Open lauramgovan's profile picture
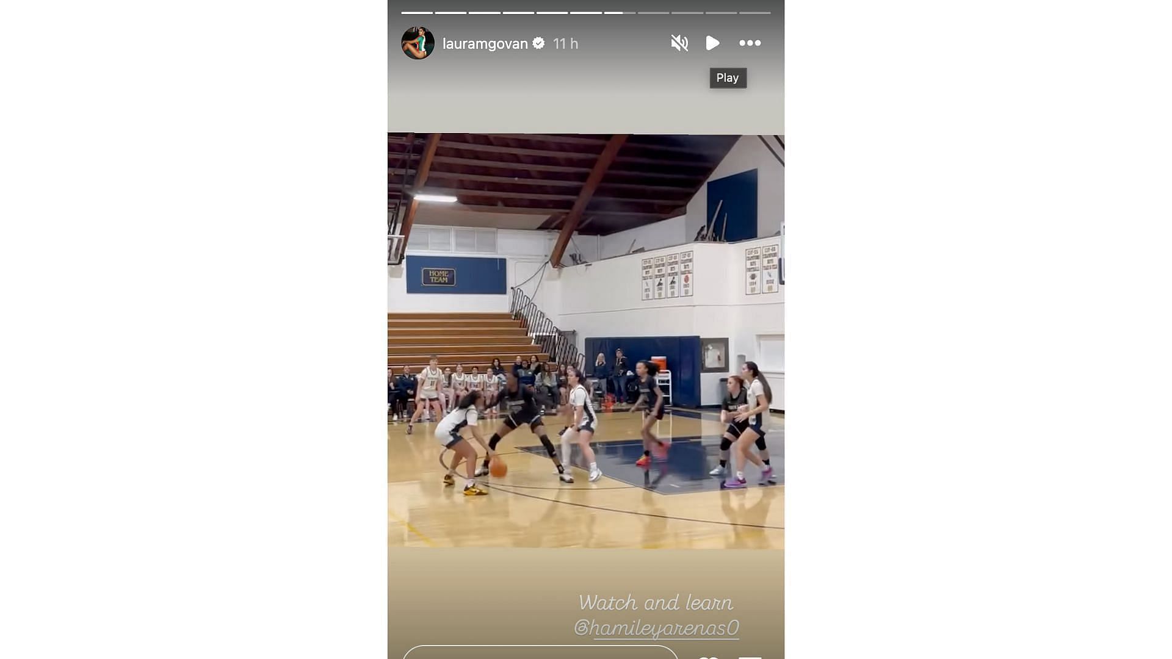 coord(418,43)
